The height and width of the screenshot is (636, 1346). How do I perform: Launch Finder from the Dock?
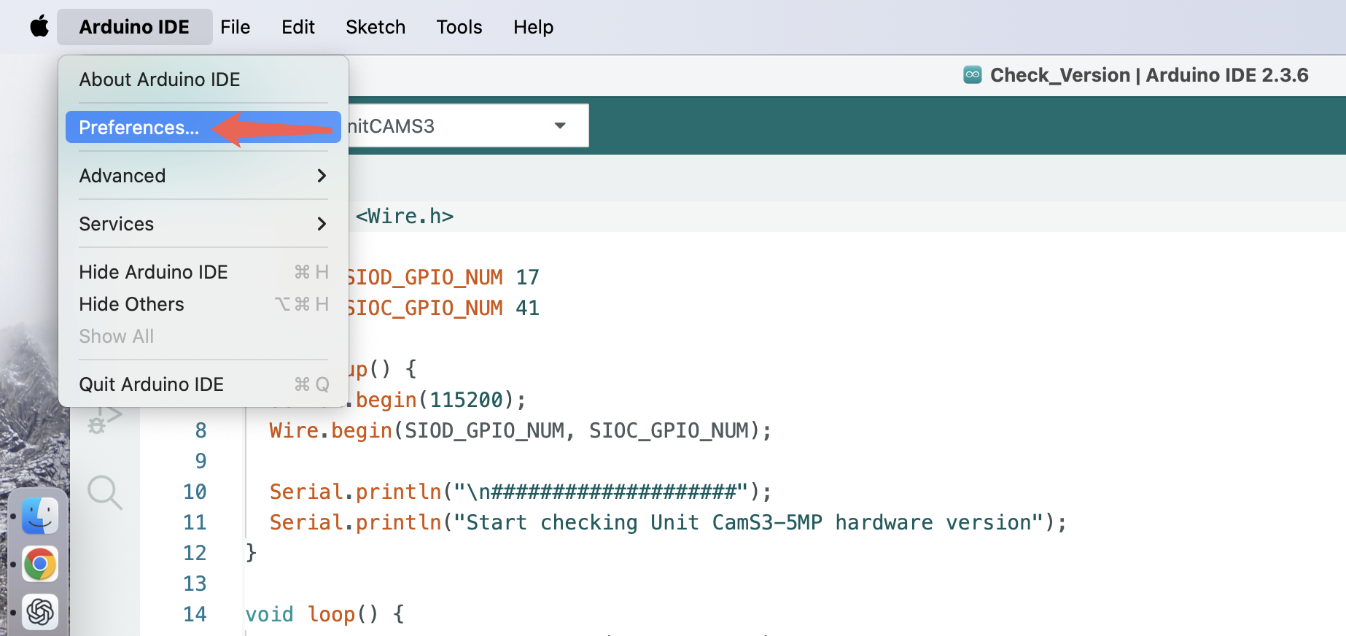coord(40,516)
